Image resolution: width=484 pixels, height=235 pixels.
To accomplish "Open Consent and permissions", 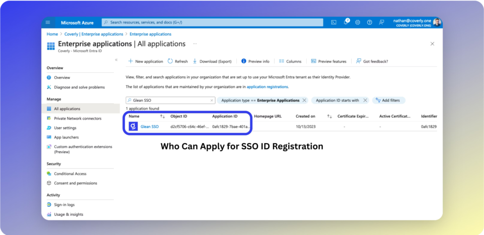I will (76, 183).
